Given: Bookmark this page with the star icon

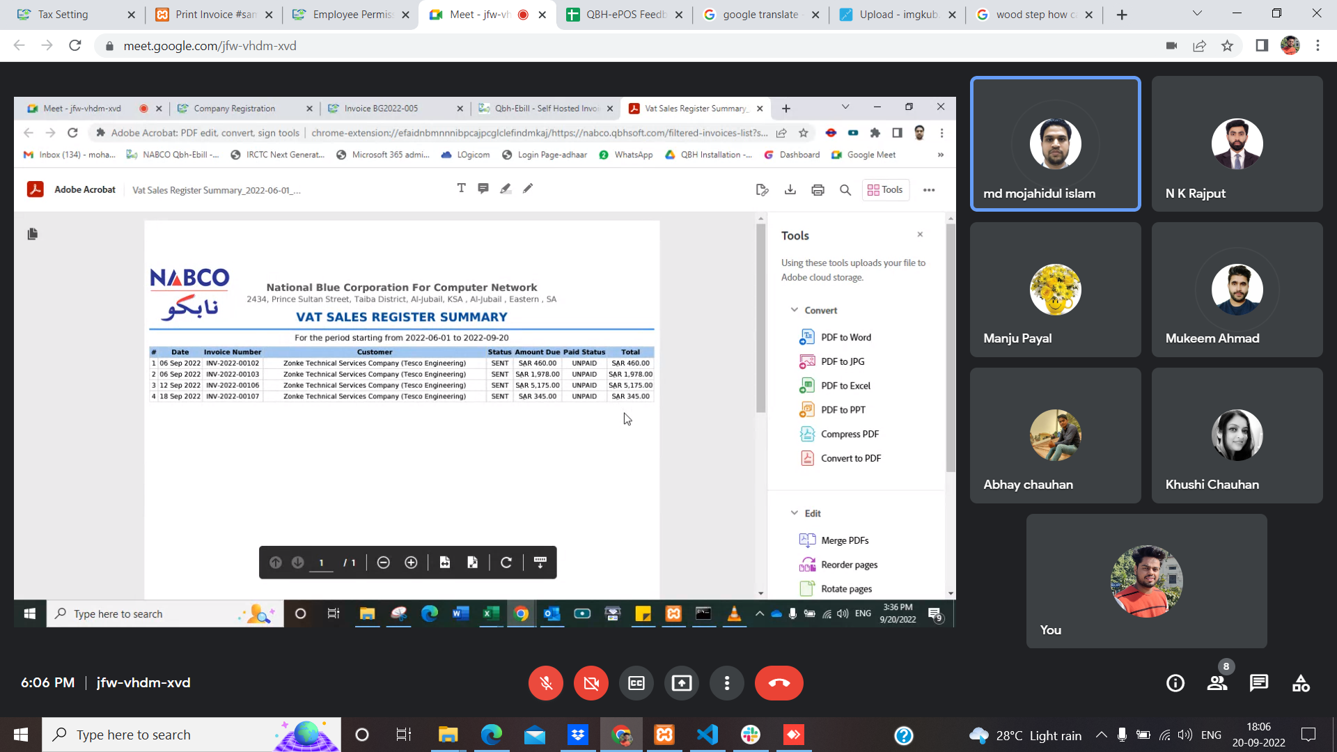Looking at the screenshot, I should point(1227,45).
